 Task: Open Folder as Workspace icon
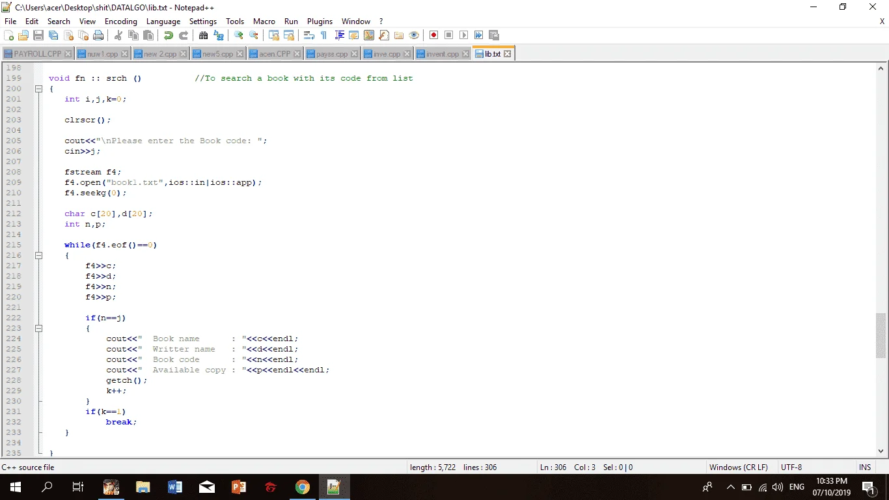[x=399, y=35]
